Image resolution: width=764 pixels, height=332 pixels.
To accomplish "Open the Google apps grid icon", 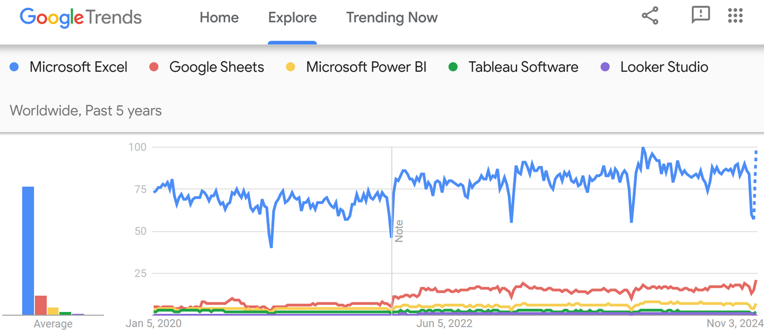I will coord(735,16).
